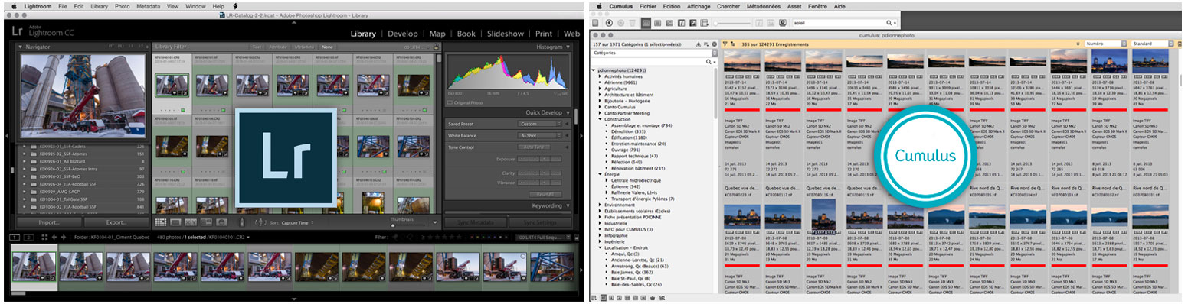Screen dimensions: 1188x304
Task: Open Apple menu in Lightroom window
Action: click(x=14, y=5)
